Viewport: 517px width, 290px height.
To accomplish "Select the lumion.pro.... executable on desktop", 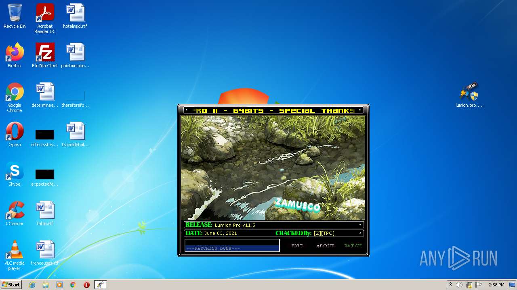I will [469, 95].
